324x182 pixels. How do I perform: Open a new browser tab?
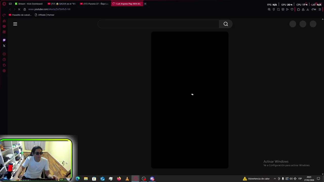point(145,4)
